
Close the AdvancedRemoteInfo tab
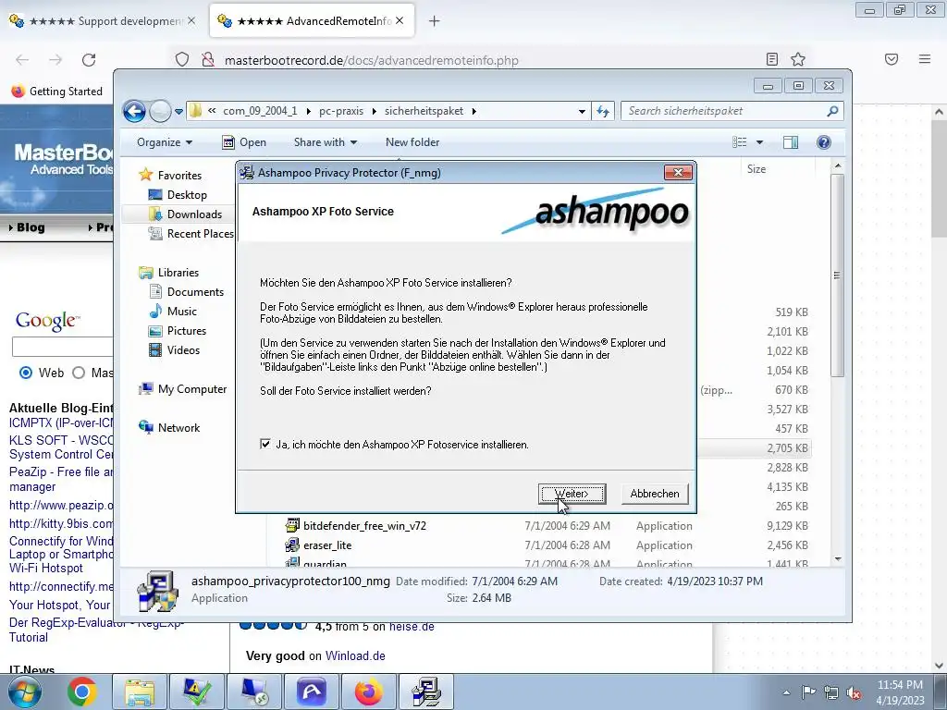click(400, 20)
